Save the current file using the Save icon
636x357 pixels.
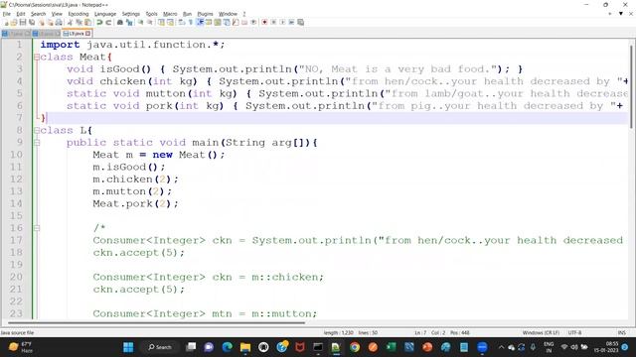(x=23, y=22)
